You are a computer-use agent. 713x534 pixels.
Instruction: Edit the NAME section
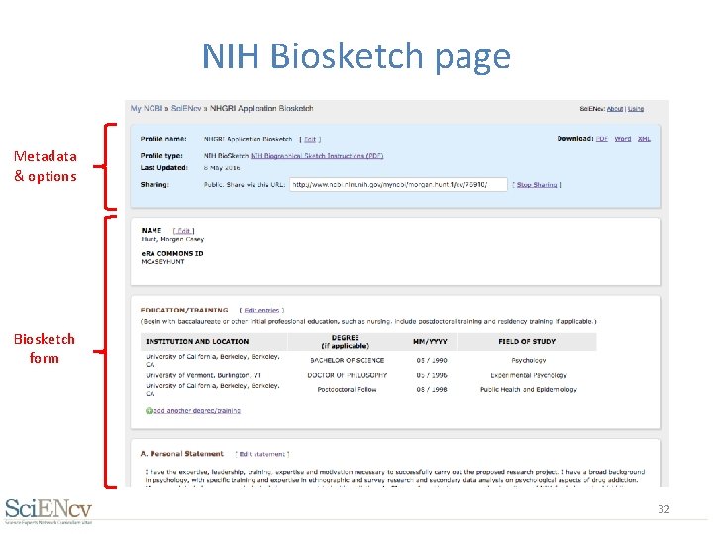tap(184, 231)
